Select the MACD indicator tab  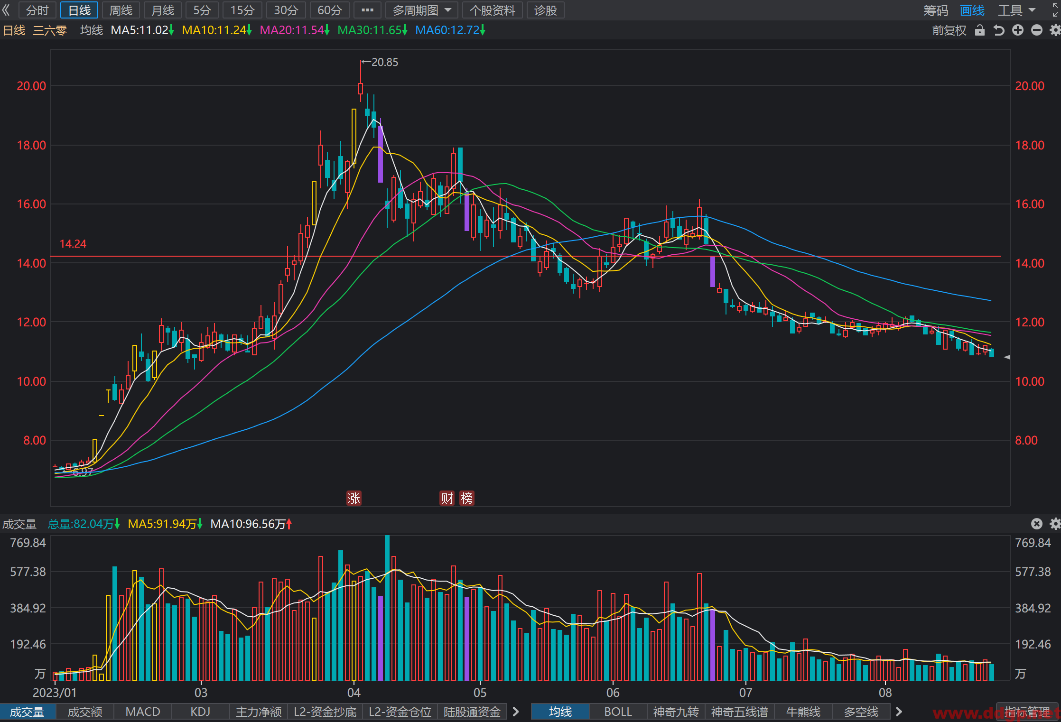[x=143, y=712]
